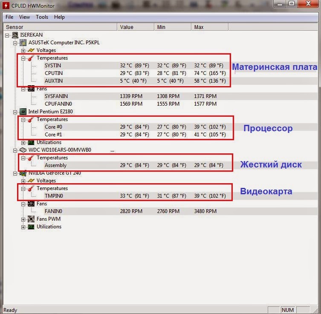Maximize the HWMonitor window

tap(292, 4)
